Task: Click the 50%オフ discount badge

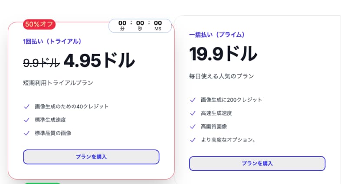Action: 39,24
